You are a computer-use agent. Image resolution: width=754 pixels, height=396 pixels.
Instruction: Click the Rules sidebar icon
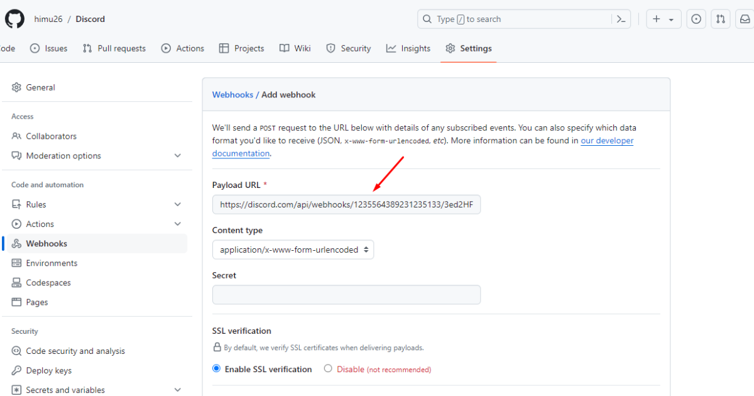(x=16, y=204)
